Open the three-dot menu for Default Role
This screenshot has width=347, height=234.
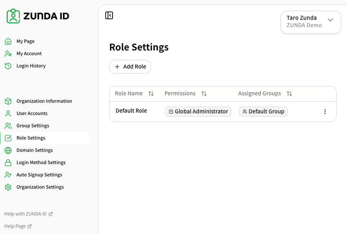[325, 112]
